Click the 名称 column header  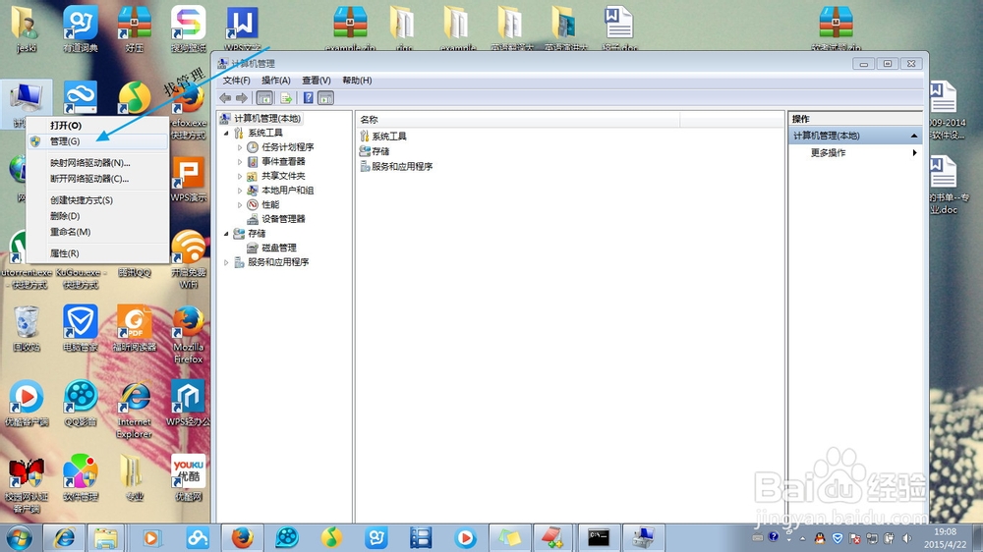[x=518, y=119]
